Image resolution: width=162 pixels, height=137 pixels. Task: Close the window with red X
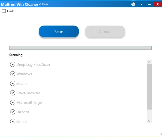point(158,4)
